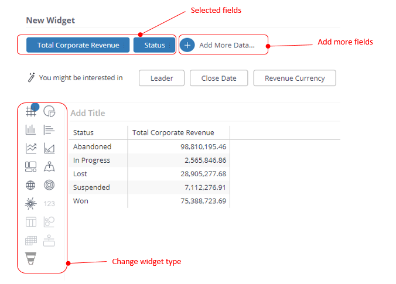
Task: Add suggested Close Date field
Action: point(219,78)
